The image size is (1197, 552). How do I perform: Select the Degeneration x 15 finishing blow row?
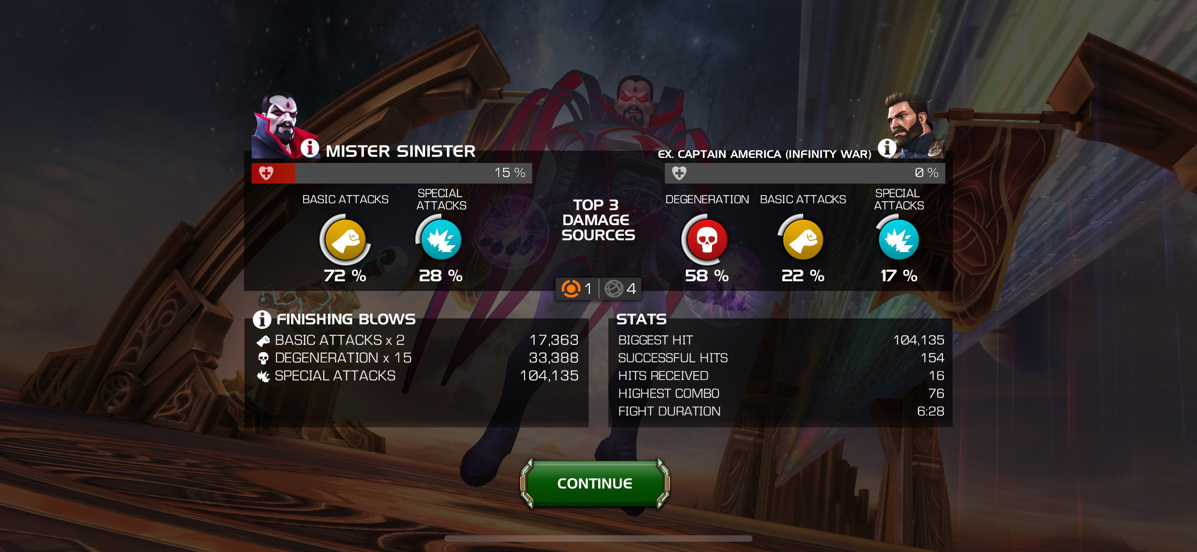click(x=417, y=358)
